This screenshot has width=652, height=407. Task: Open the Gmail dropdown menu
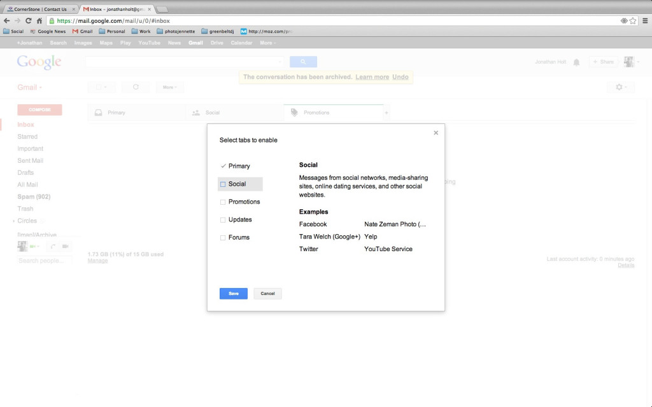click(29, 87)
